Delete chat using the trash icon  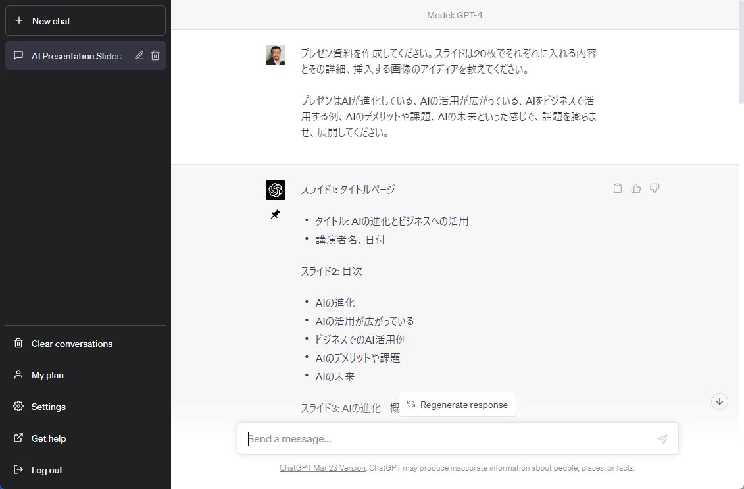pyautogui.click(x=155, y=56)
